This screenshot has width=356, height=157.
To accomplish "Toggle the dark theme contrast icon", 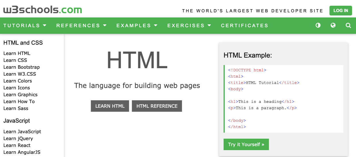I will [318, 25].
